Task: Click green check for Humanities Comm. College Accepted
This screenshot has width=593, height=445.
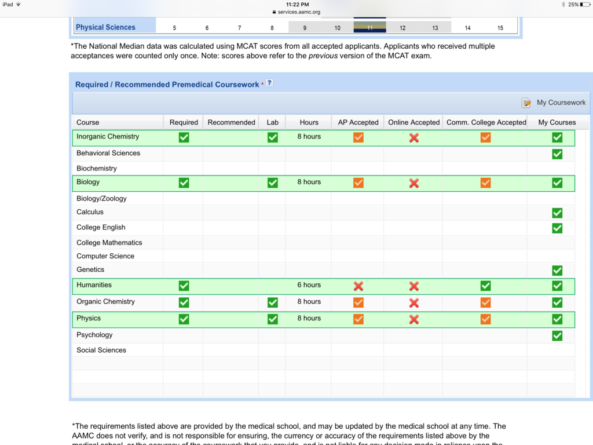Action: (485, 286)
